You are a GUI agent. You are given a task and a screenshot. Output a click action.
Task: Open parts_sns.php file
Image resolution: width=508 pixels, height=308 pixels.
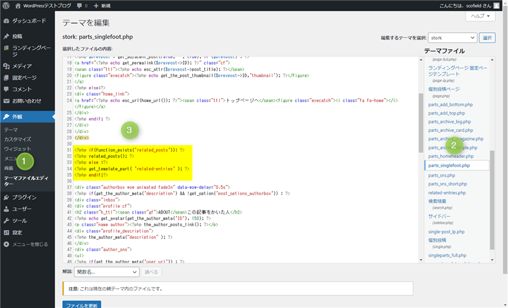click(x=441, y=176)
